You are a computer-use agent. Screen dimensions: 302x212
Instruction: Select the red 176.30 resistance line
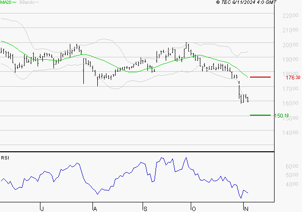260,77
